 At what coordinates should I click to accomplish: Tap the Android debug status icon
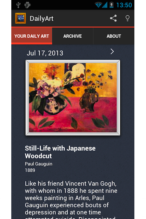[27, 5]
